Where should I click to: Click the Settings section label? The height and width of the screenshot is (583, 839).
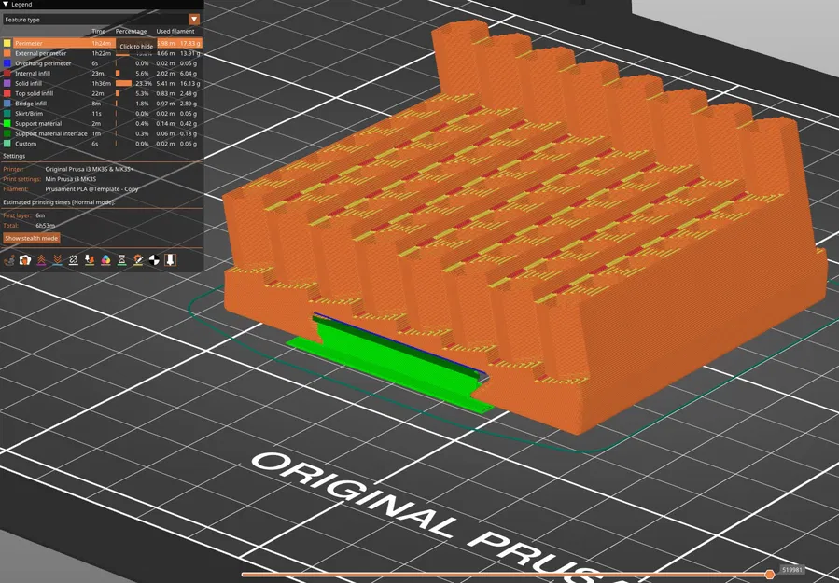(x=14, y=156)
